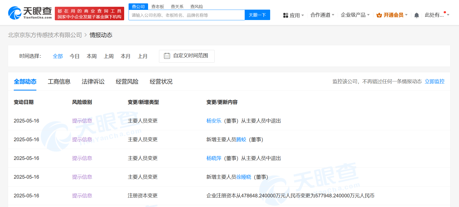Open the notification bell
The width and height of the screenshot is (459, 207).
click(417, 15)
